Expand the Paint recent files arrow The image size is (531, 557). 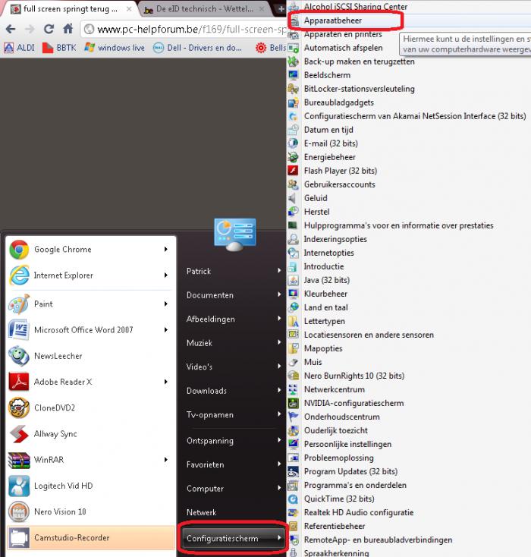coord(166,304)
